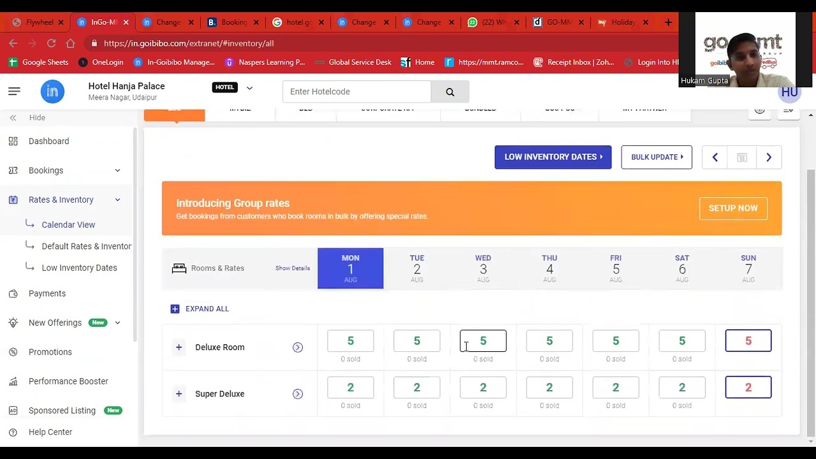The height and width of the screenshot is (459, 816).
Task: Open a new browser tab with plus
Action: pyautogui.click(x=668, y=22)
